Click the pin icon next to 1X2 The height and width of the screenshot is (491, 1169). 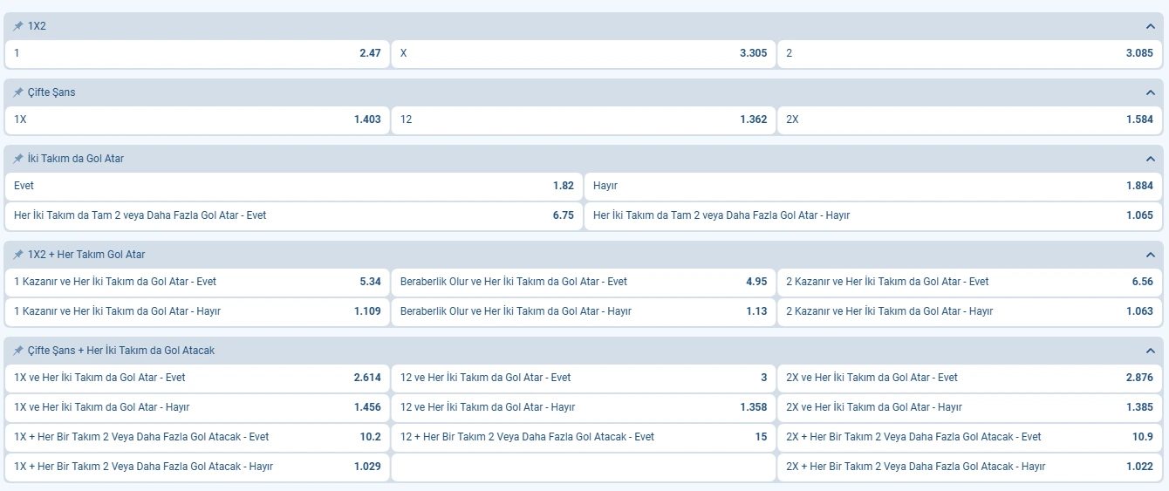tap(17, 26)
